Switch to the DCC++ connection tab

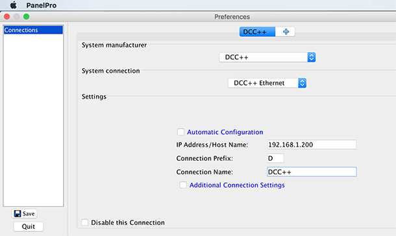(x=257, y=32)
